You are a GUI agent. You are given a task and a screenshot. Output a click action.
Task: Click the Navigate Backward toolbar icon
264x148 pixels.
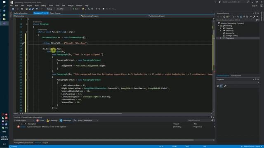tap(13, 9)
